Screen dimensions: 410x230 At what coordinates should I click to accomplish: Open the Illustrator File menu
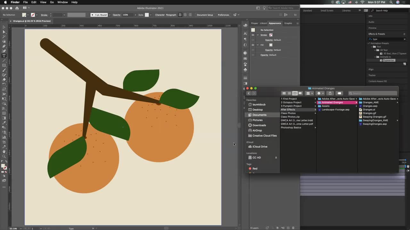pyautogui.click(x=25, y=2)
